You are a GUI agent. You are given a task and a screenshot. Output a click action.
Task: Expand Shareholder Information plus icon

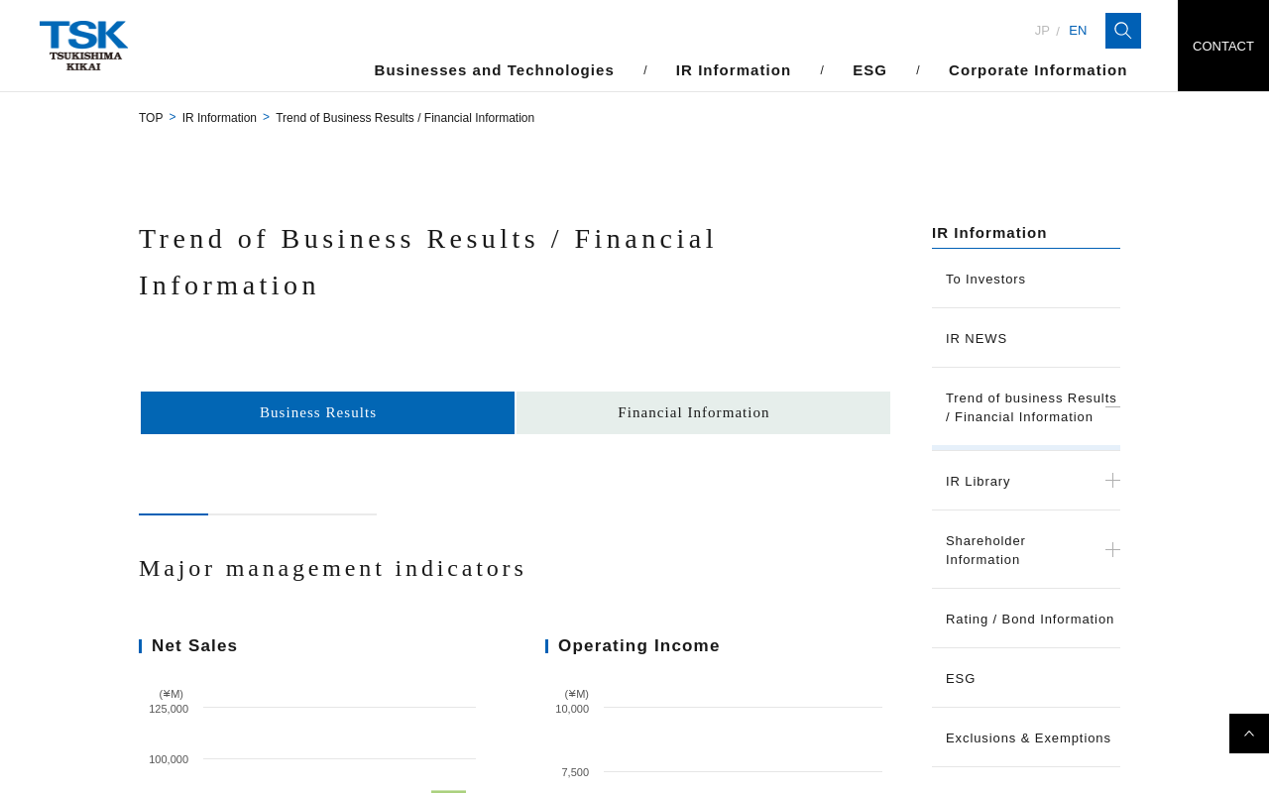[x=1112, y=550]
